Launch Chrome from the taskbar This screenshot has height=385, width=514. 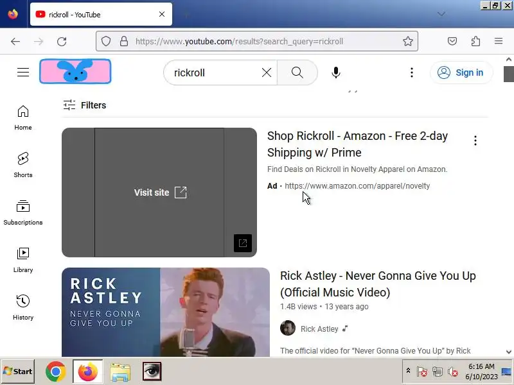(x=55, y=372)
